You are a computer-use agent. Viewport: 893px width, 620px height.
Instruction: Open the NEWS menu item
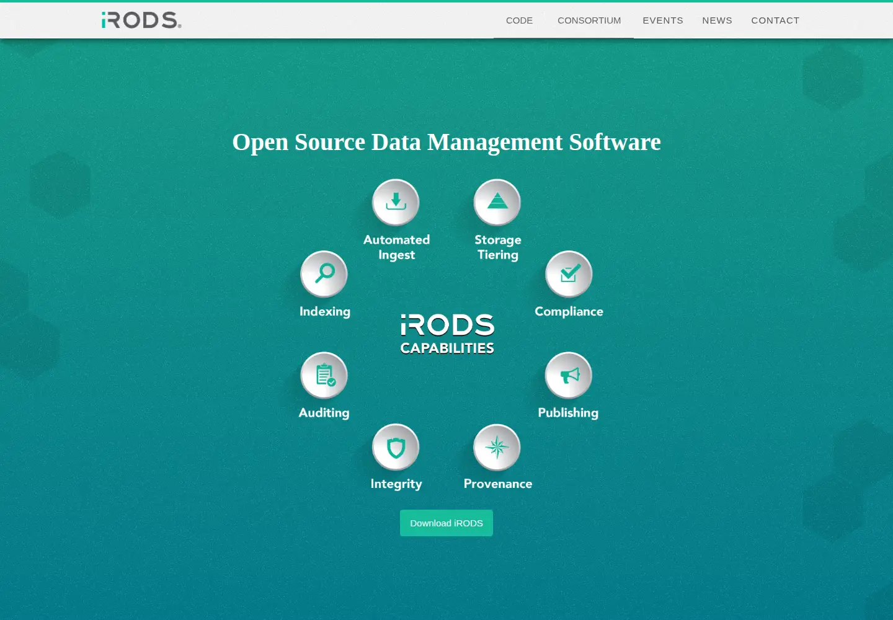pos(717,20)
